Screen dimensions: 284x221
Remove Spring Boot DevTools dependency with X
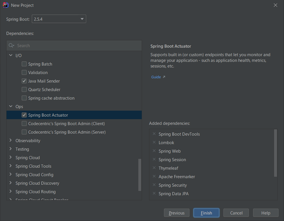tap(154, 134)
